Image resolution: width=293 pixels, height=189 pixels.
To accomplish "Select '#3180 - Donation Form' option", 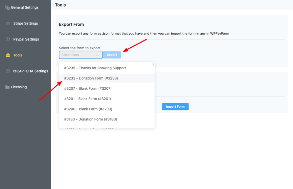I will (90, 119).
